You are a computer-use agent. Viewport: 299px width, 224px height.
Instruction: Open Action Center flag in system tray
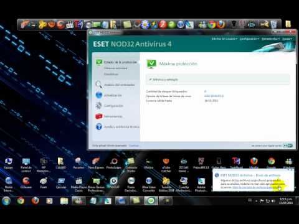point(262,201)
